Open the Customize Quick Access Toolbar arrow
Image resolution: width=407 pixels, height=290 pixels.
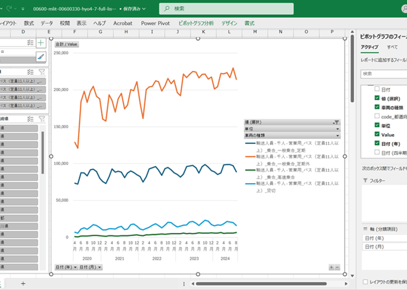[x=23, y=9]
